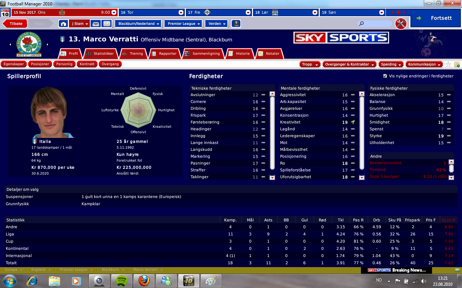Image resolution: width=462 pixels, height=288 pixels.
Task: Switch to the Historie tab
Action: click(240, 54)
